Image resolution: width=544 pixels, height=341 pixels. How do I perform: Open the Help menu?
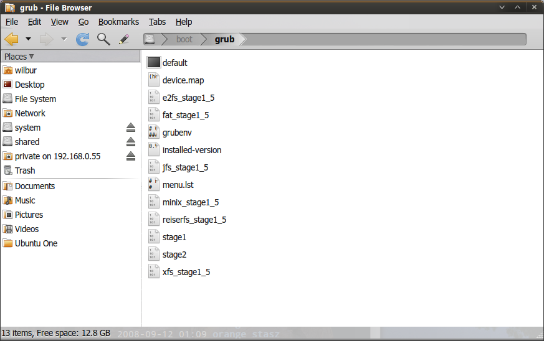click(184, 22)
